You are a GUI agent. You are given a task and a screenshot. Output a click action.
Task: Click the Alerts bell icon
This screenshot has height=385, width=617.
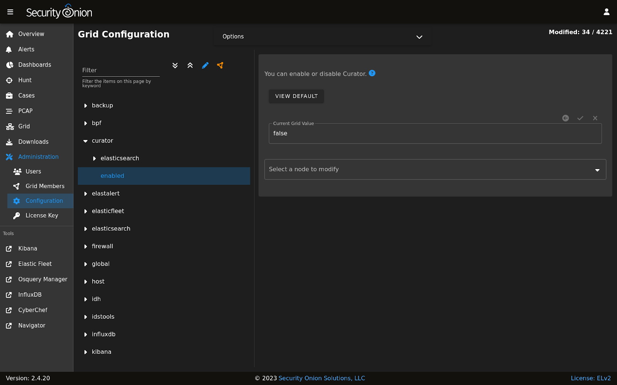[x=9, y=49]
